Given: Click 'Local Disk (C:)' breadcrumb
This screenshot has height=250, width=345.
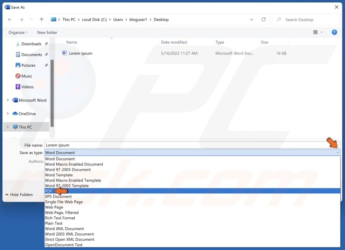Looking at the screenshot, I should [x=94, y=20].
